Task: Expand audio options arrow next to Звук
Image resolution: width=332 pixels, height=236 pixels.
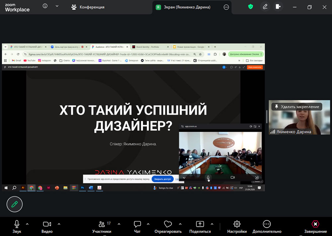Action: pos(27,224)
